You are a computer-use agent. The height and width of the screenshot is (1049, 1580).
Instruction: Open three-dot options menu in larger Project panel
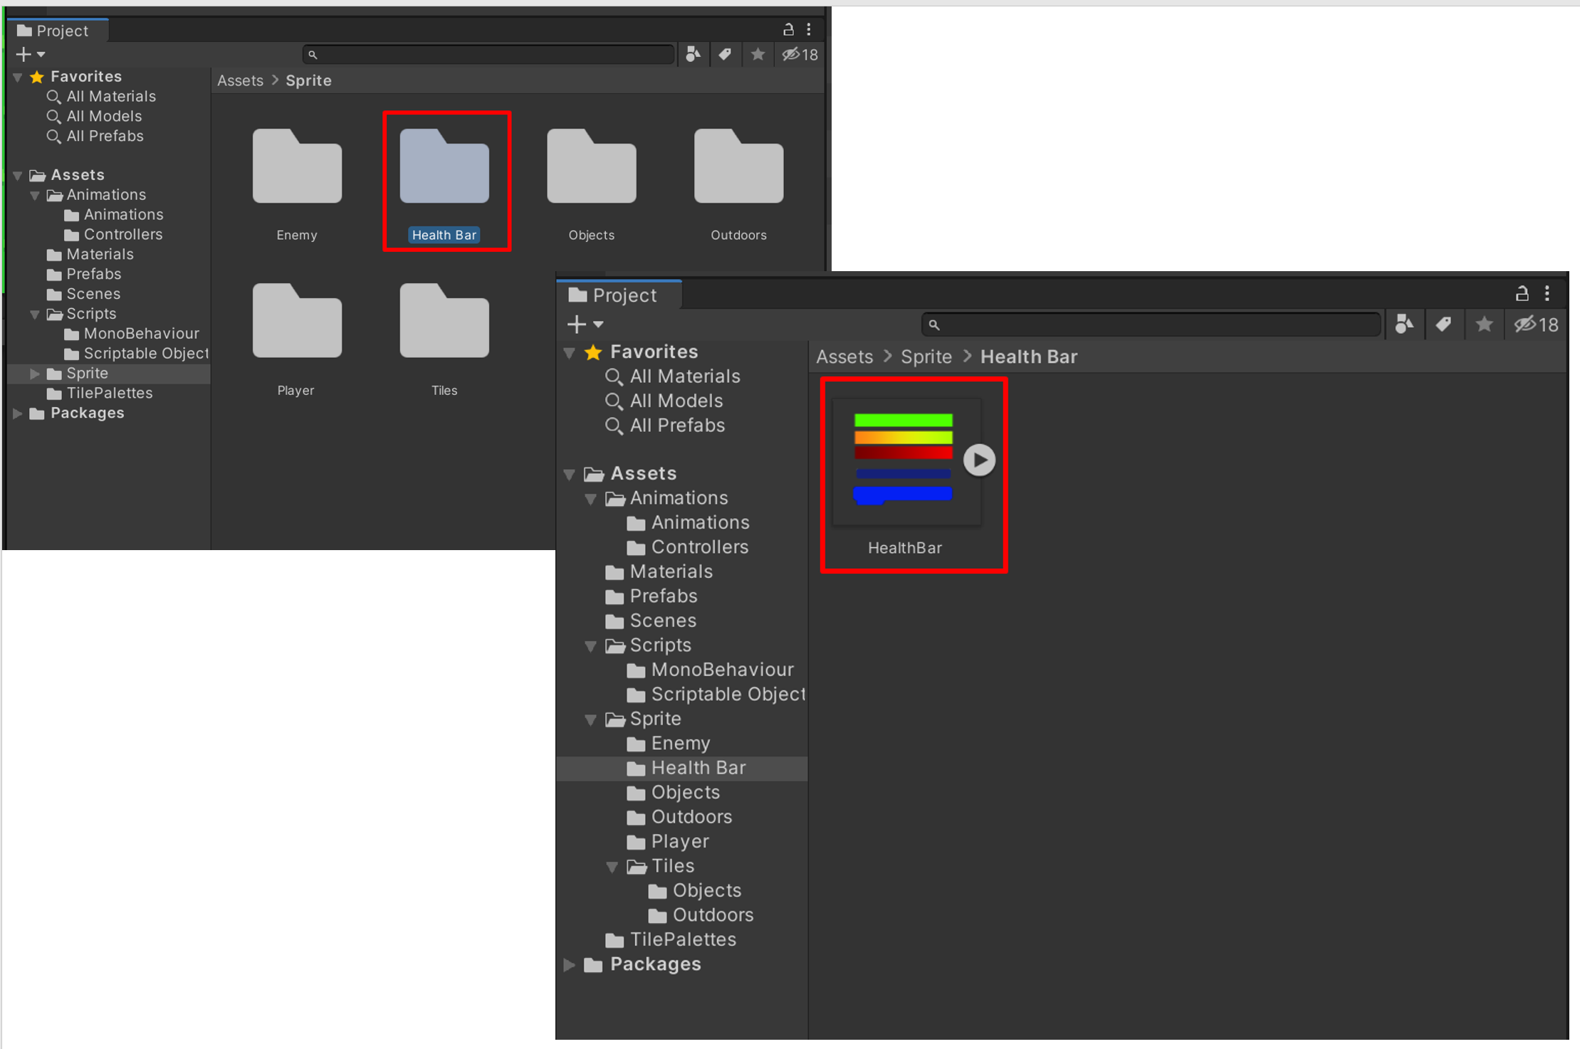tap(1547, 293)
